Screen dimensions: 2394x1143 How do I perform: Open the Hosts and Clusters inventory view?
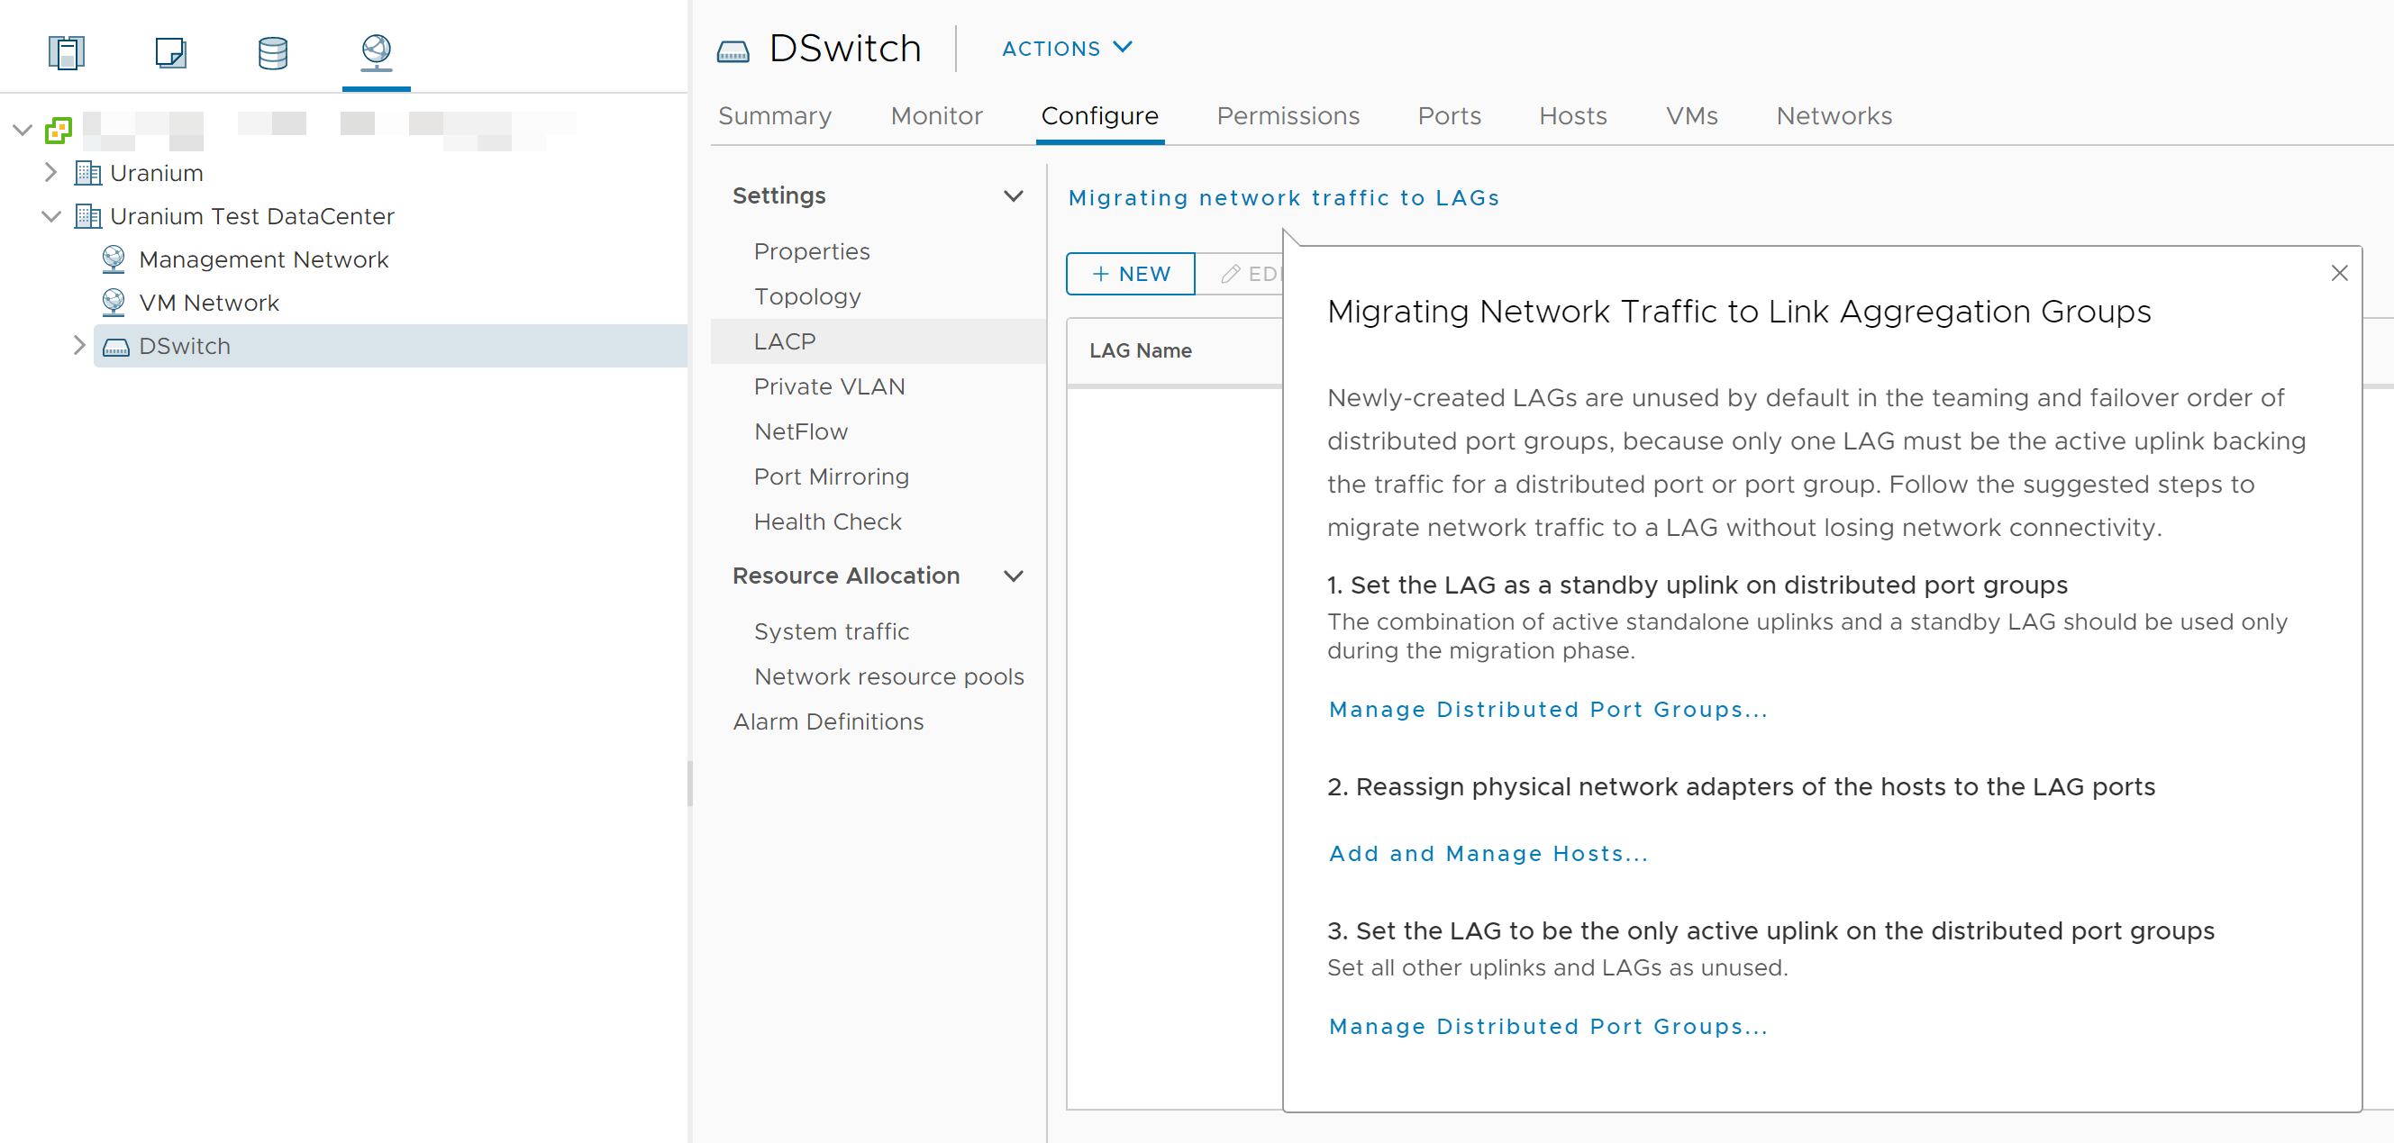point(66,52)
